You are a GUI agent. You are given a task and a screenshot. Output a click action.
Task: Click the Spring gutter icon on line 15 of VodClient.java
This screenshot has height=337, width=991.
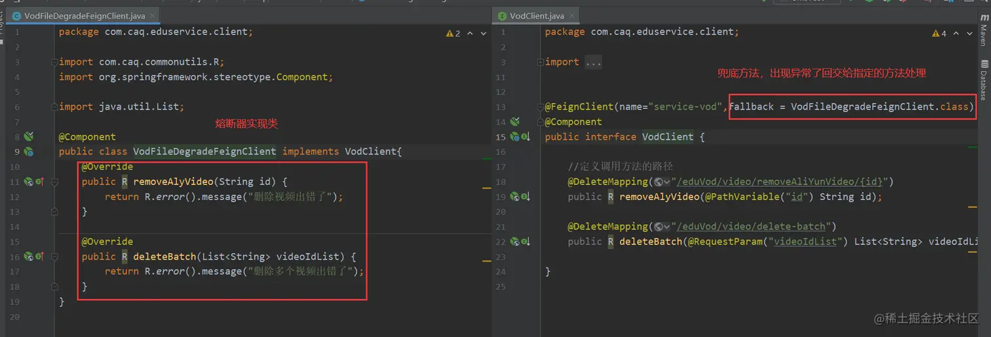515,136
